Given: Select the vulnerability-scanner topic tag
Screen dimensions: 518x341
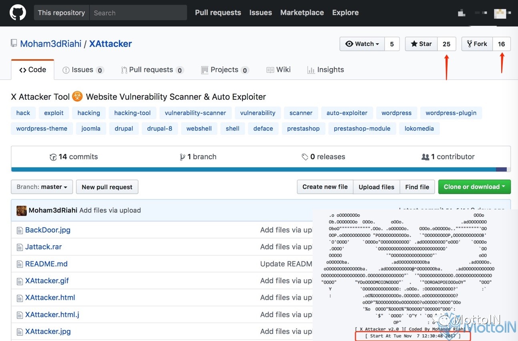Looking at the screenshot, I should pyautogui.click(x=195, y=113).
